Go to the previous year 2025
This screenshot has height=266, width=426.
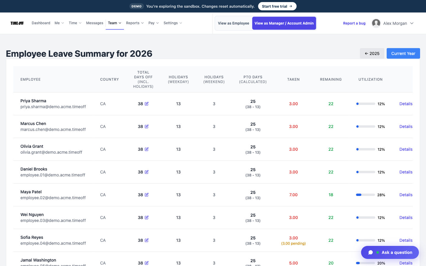pos(372,53)
